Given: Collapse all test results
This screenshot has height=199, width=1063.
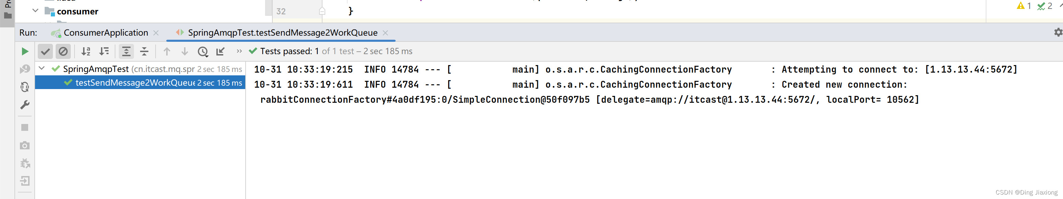Looking at the screenshot, I should click(x=144, y=51).
